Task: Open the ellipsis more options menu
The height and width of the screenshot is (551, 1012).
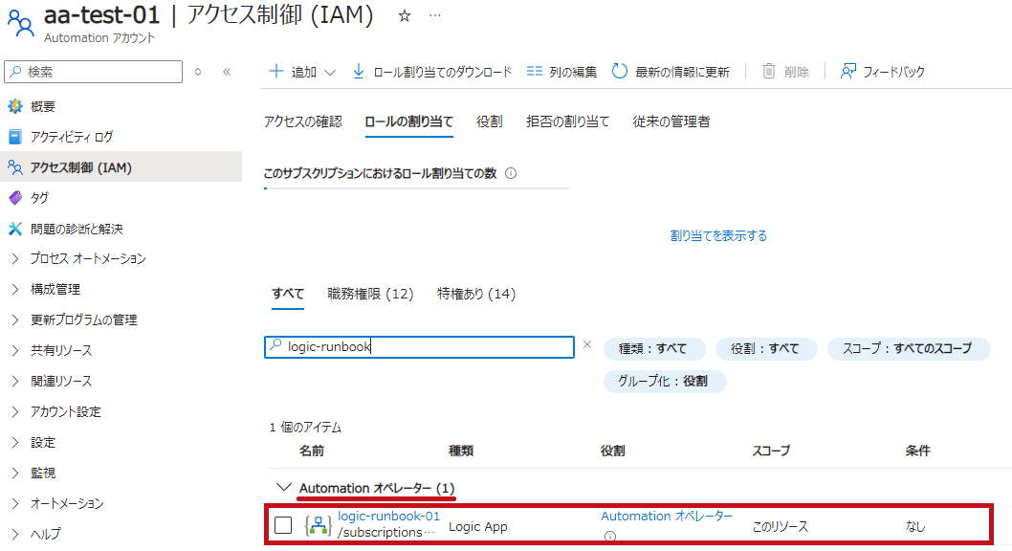Action: pos(435,15)
